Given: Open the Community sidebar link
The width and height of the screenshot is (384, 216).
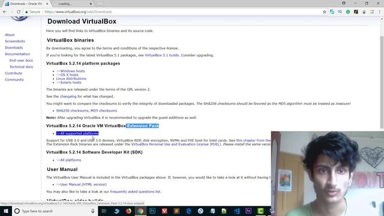Looking at the screenshot, I should click(14, 80).
